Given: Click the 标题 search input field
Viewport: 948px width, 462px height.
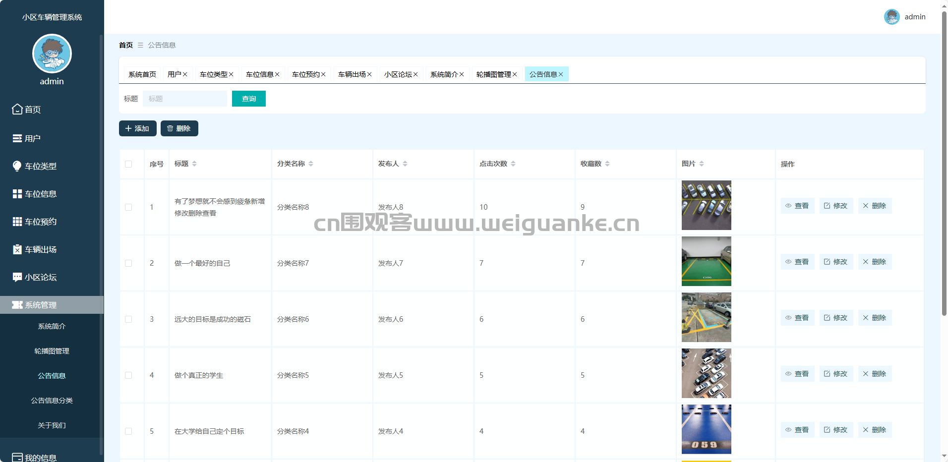Looking at the screenshot, I should click(184, 99).
